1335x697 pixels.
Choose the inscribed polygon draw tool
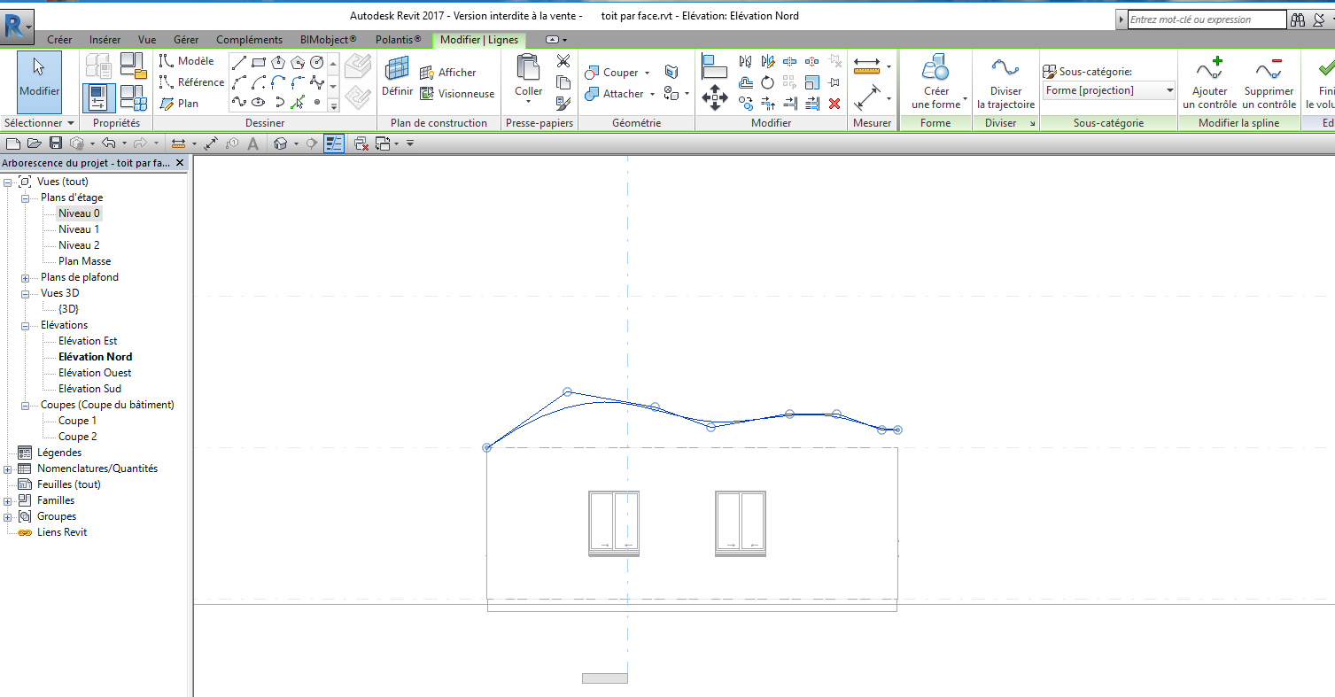point(278,62)
